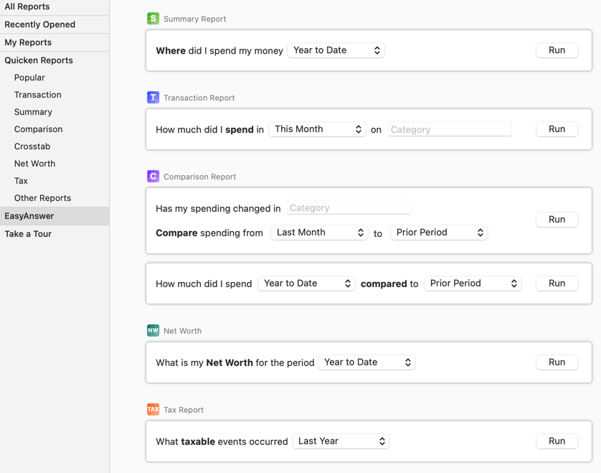The height and width of the screenshot is (473, 601).
Task: Open Take a Tour
Action: [28, 233]
